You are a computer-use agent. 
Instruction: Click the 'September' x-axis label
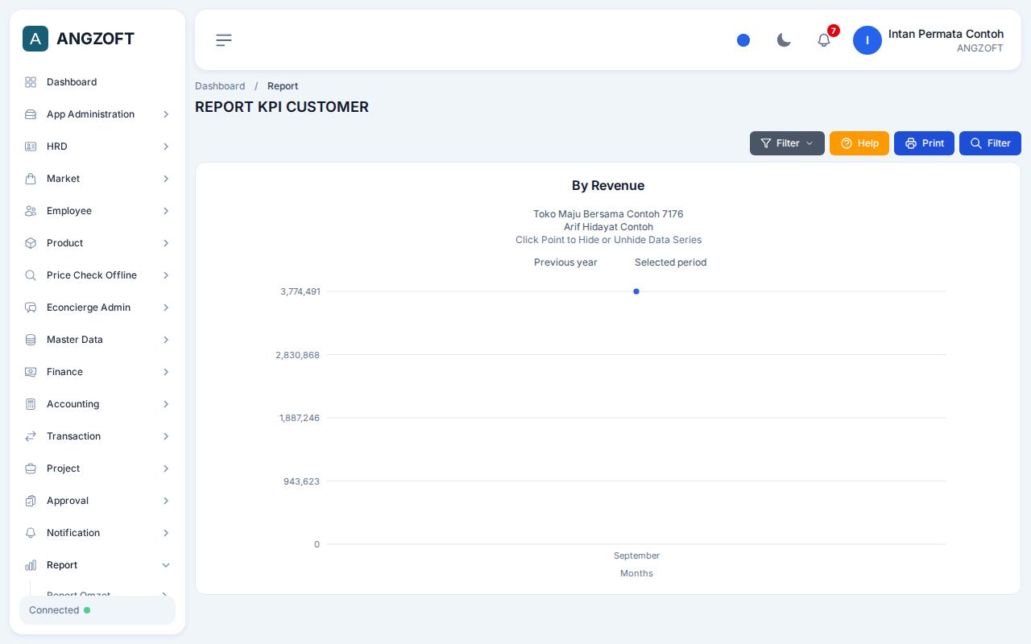click(636, 555)
